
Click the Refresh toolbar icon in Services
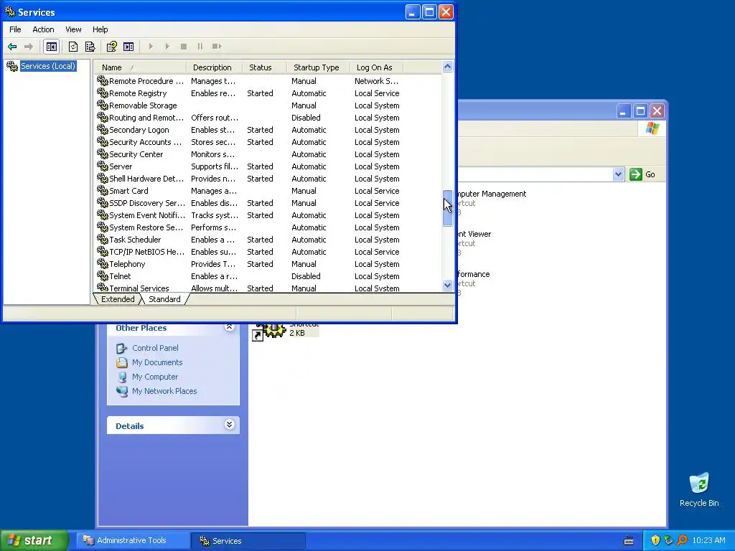[72, 47]
